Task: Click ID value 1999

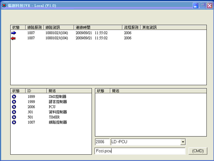Action: point(31,102)
